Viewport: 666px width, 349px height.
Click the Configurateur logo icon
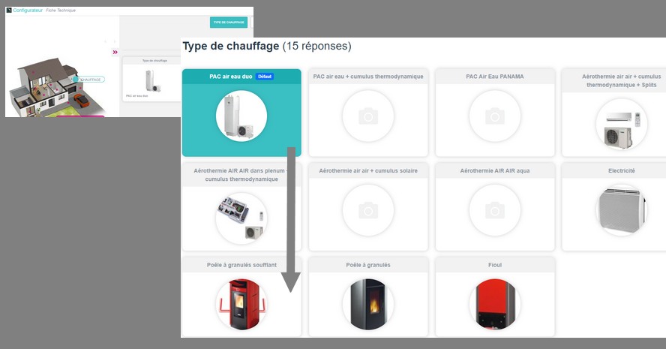(x=9, y=11)
